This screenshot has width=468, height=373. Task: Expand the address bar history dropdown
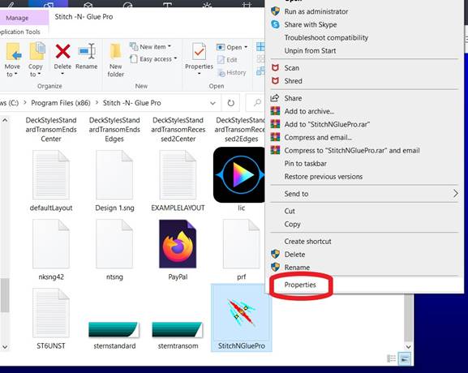[x=213, y=103]
